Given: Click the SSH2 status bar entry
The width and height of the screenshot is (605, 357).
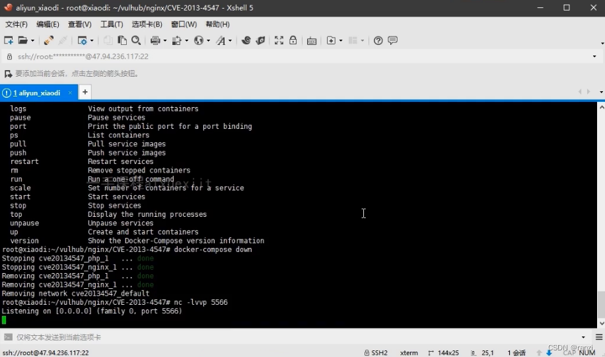Looking at the screenshot, I should (376, 353).
